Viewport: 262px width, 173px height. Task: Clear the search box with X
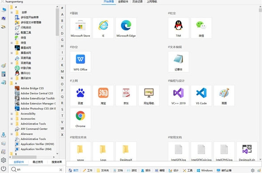[61, 169]
